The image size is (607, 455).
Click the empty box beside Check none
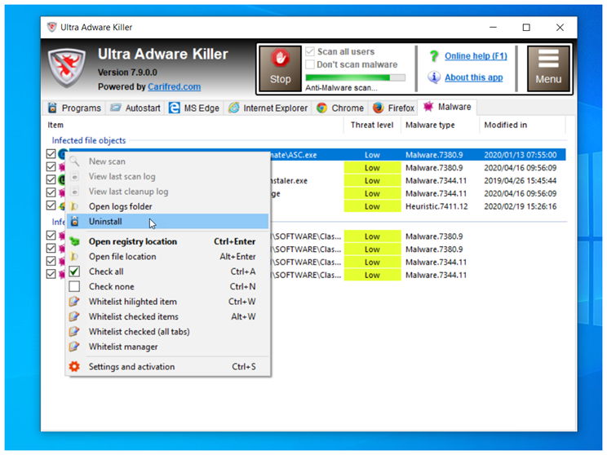click(74, 287)
